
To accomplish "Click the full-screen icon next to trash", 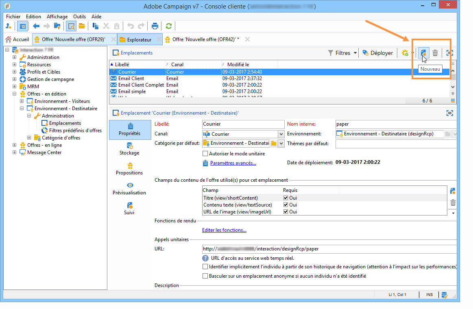I will (x=449, y=53).
